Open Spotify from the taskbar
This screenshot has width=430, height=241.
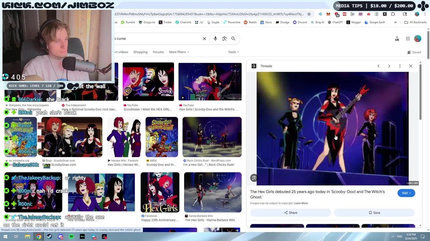(x=71, y=237)
